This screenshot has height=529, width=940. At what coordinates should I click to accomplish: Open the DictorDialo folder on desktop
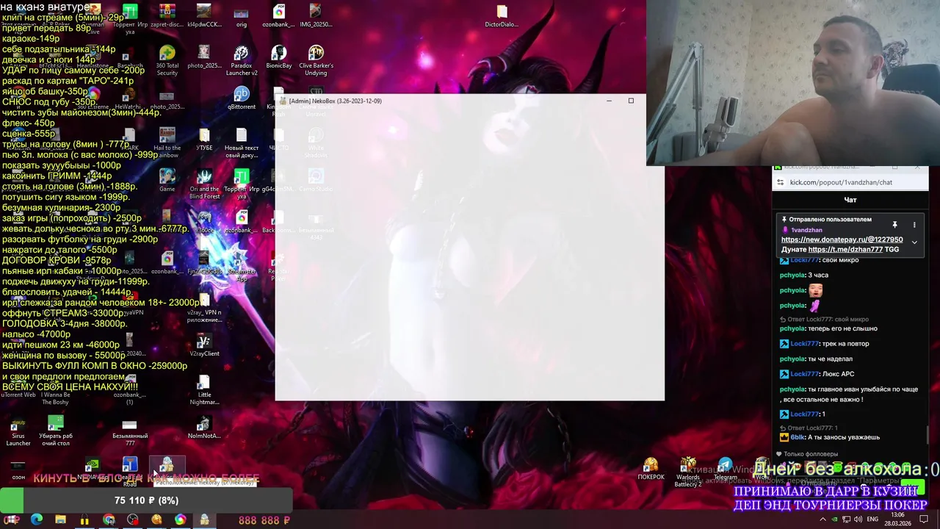pos(502,16)
